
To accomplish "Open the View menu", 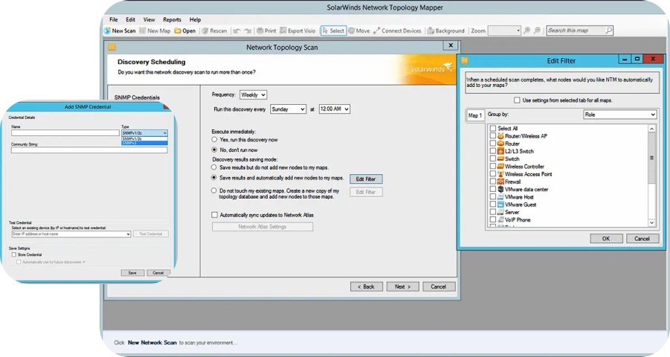I will tap(149, 19).
